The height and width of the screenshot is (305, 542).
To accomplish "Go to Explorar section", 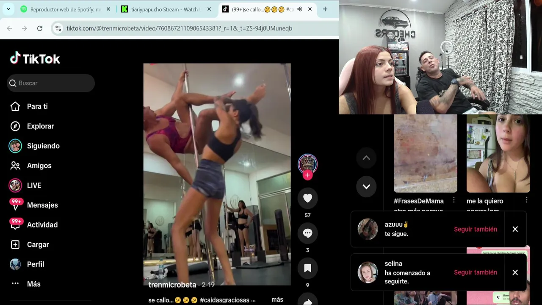I will [40, 126].
